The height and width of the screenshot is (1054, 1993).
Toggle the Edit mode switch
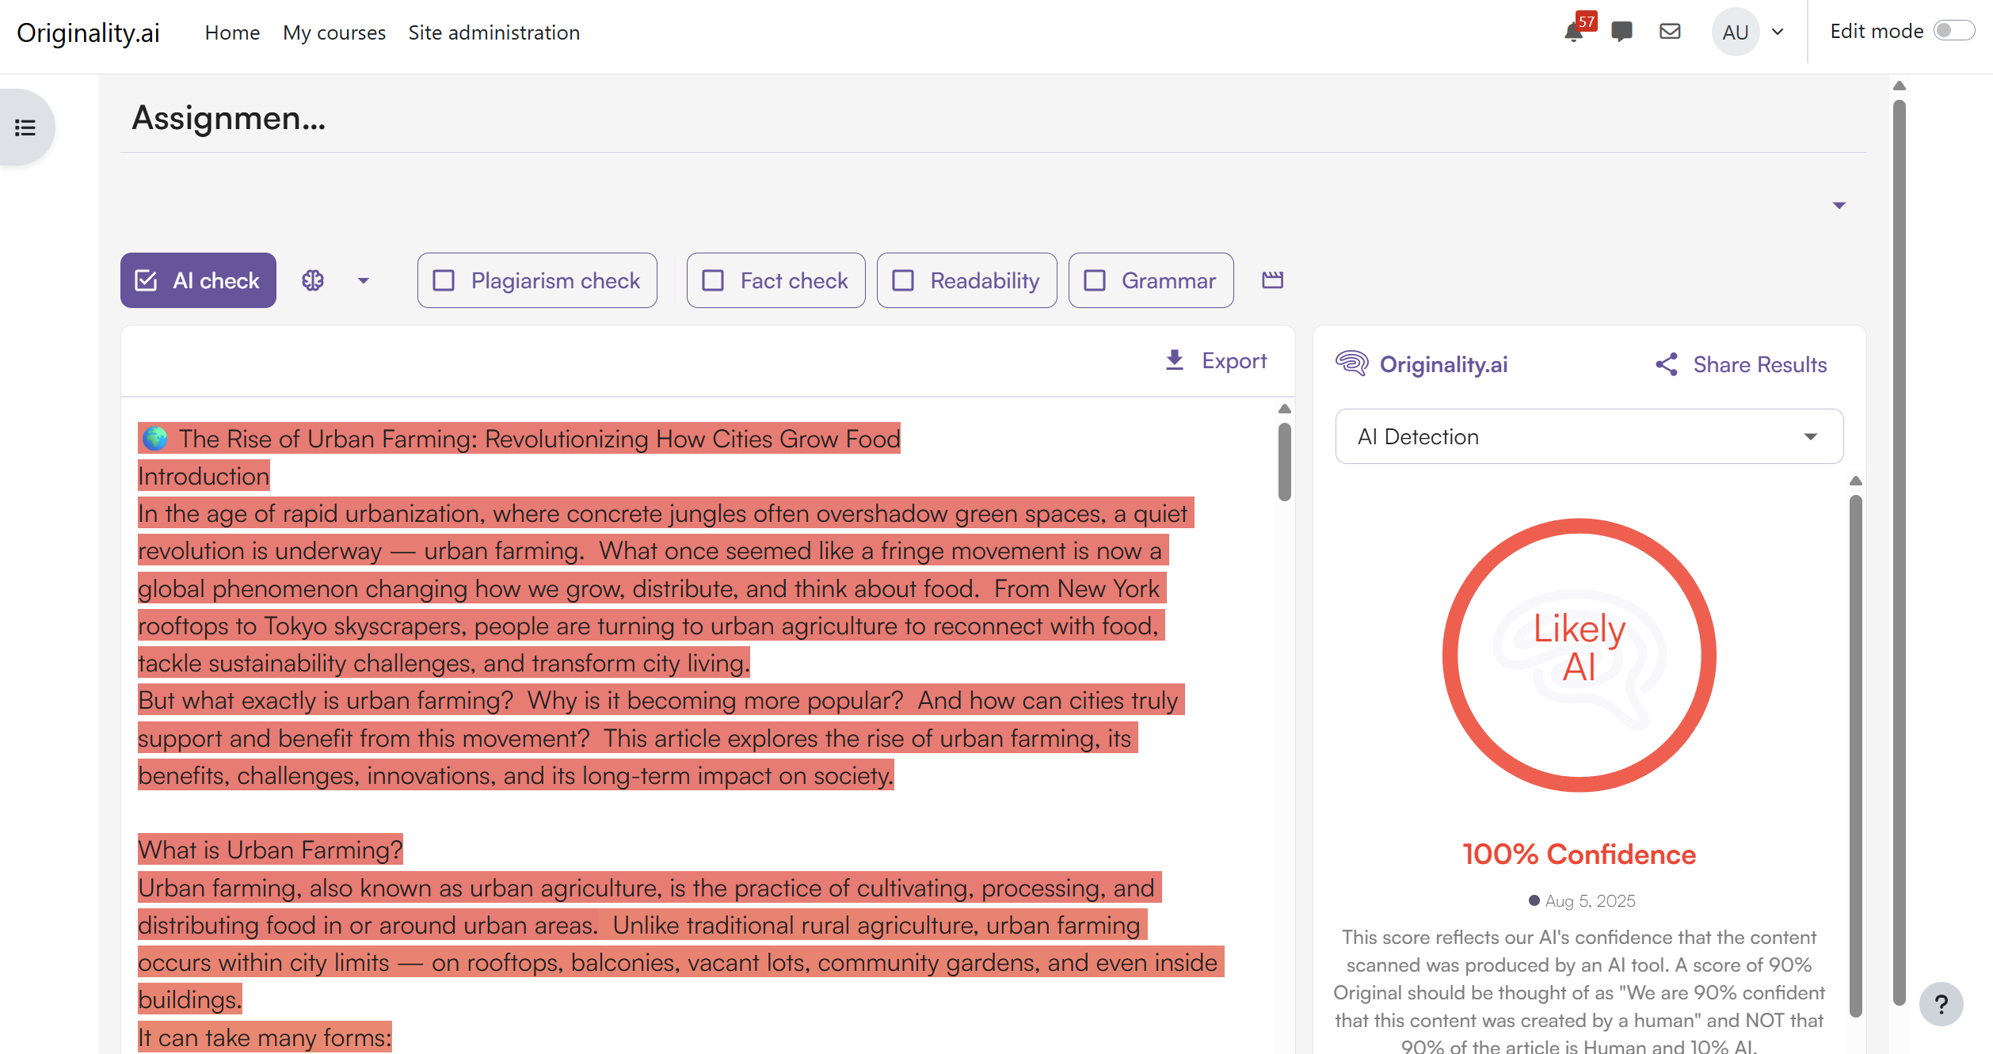coord(1953,31)
